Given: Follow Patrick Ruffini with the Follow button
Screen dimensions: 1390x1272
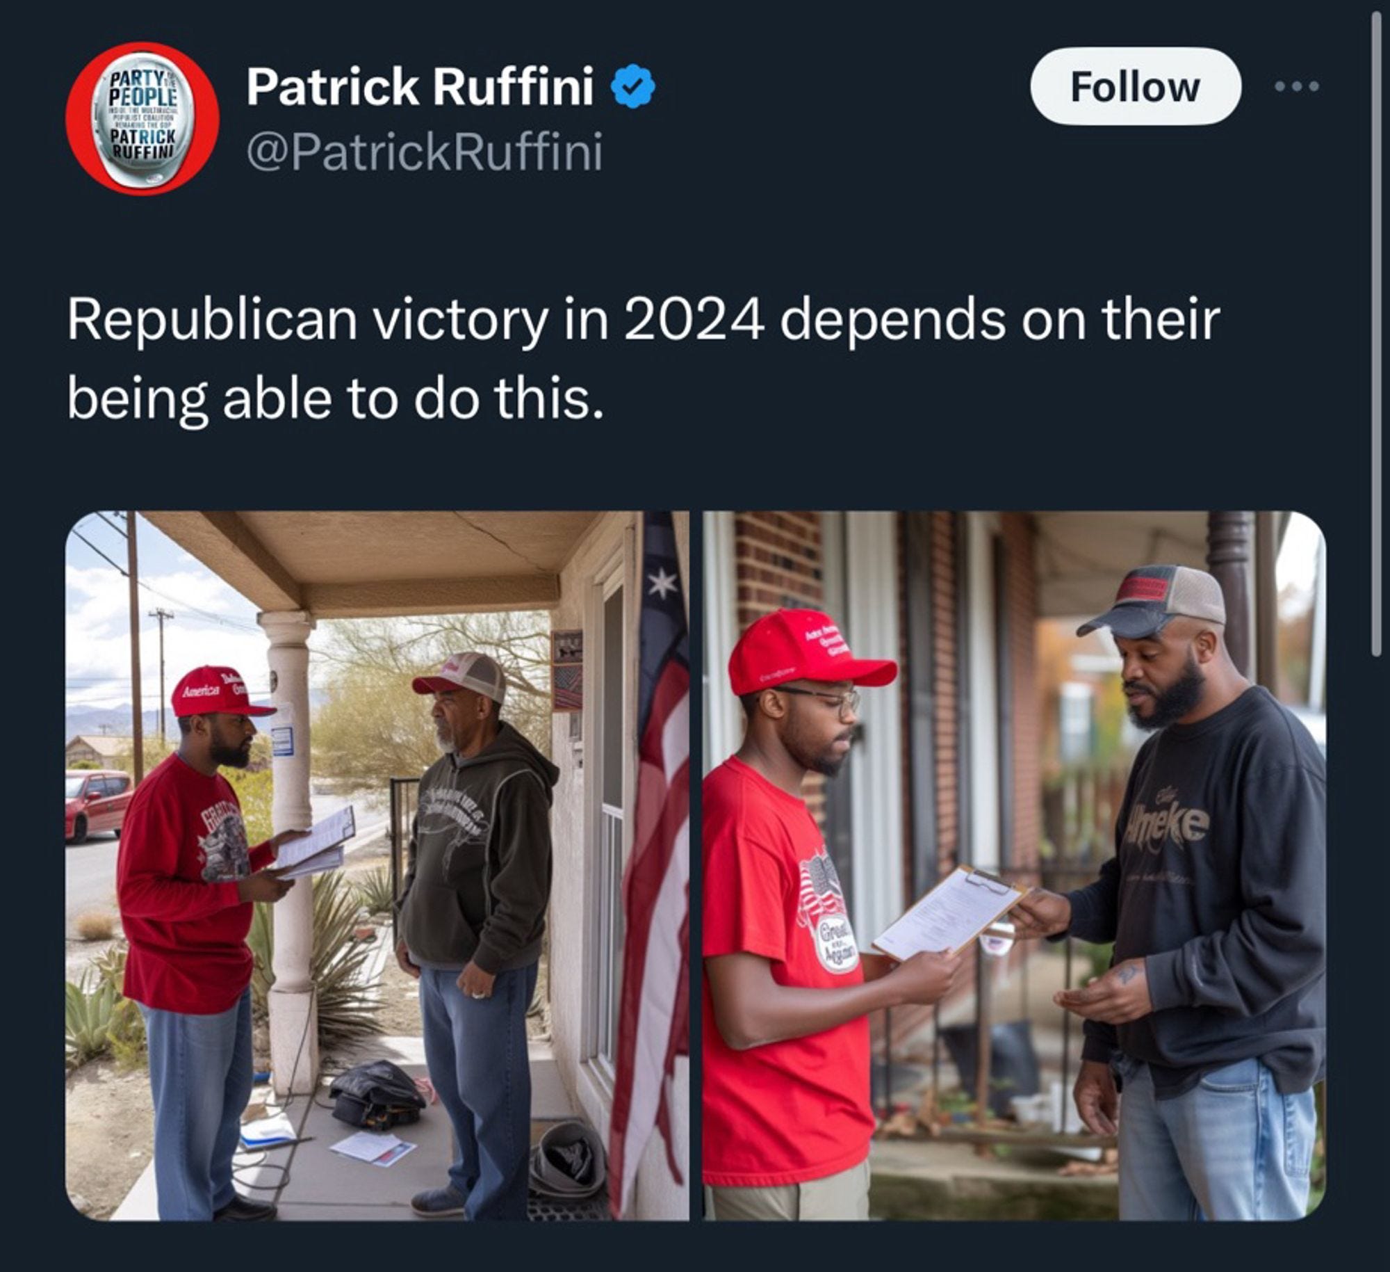Looking at the screenshot, I should (x=1135, y=87).
